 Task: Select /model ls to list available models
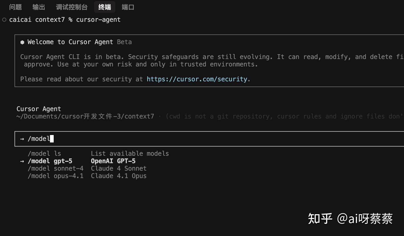(44, 153)
